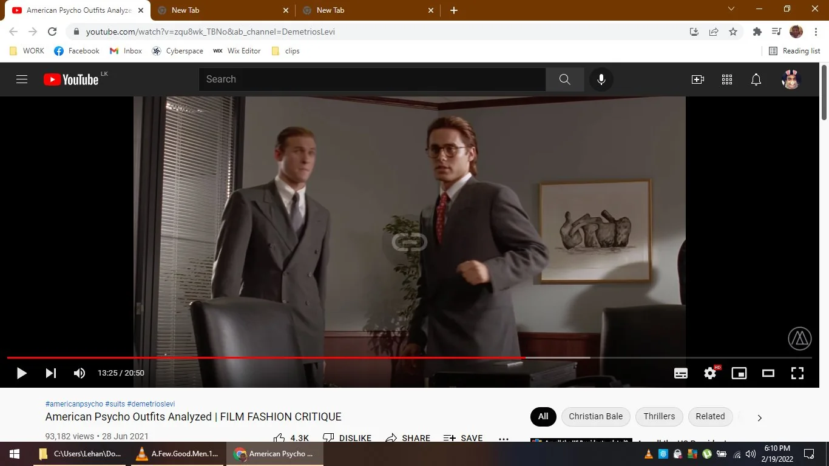Open the Wi-Fi network tray icon
829x466 pixels.
(x=737, y=454)
